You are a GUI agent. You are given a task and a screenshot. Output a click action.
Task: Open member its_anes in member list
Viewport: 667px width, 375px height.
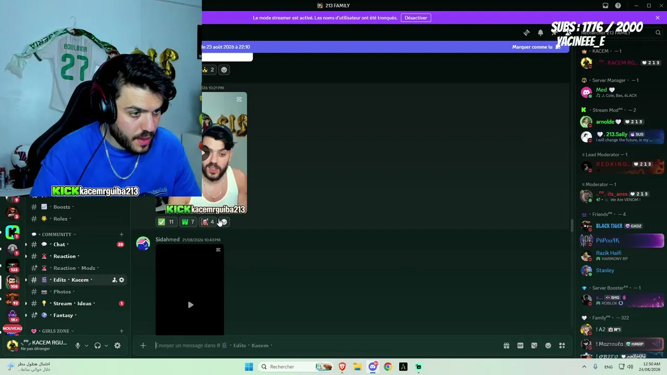point(622,196)
